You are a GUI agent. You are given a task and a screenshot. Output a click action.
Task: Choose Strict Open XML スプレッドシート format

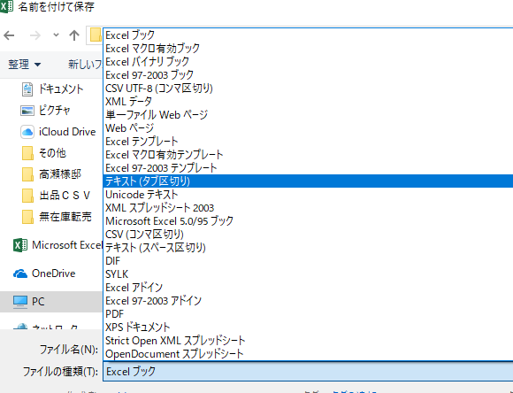click(308, 341)
